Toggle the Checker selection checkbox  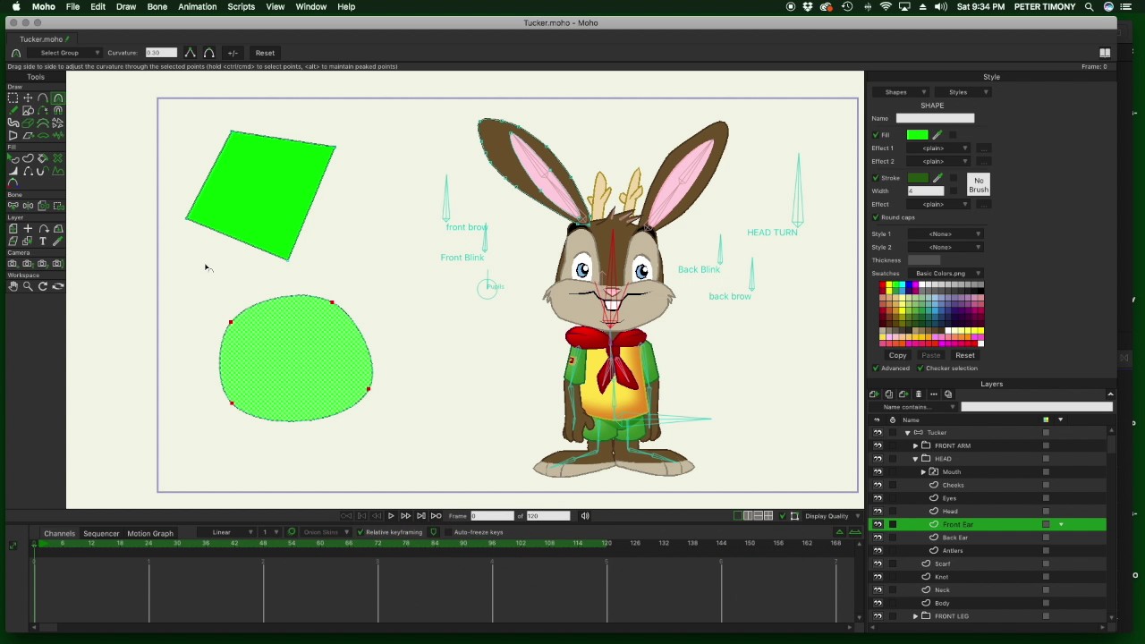[x=920, y=369]
